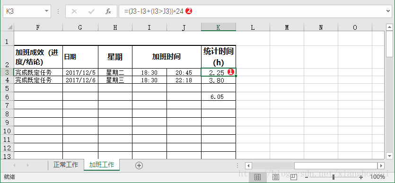Click the Cancel (X) formula bar icon
Image resolution: width=395 pixels, height=183 pixels.
click(x=74, y=11)
